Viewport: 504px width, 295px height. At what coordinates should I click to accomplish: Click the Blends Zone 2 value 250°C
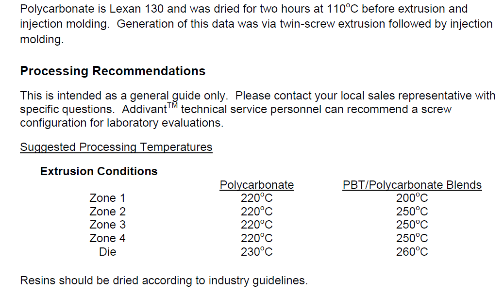click(x=412, y=212)
